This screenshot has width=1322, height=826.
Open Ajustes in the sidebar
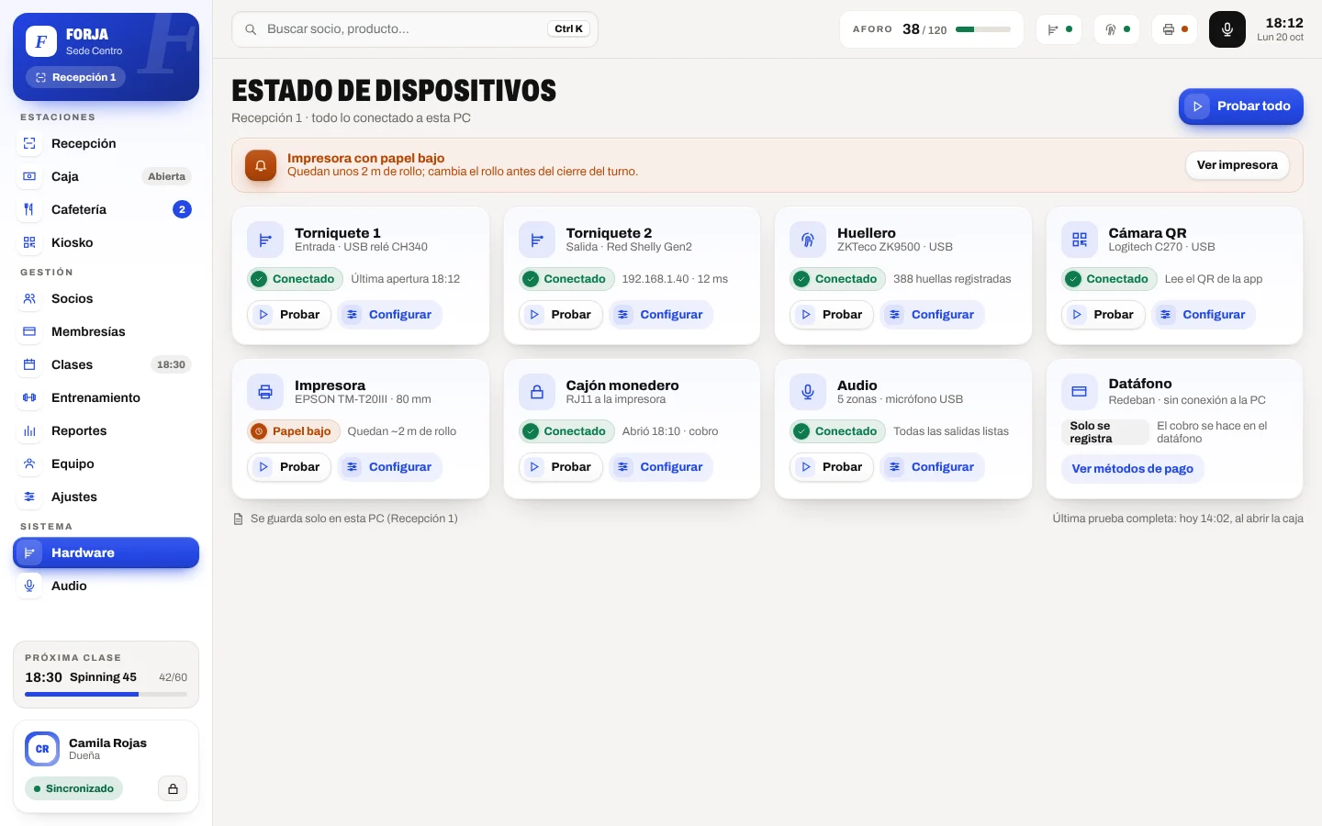pos(106,497)
